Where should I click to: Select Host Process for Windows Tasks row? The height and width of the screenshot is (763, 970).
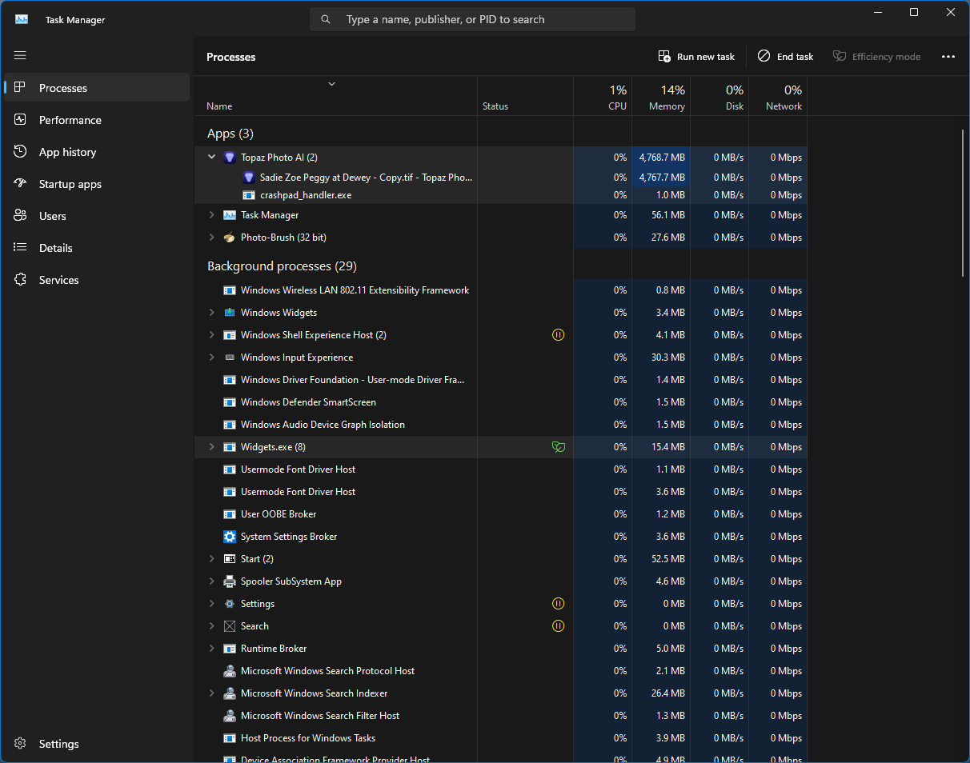coord(500,738)
